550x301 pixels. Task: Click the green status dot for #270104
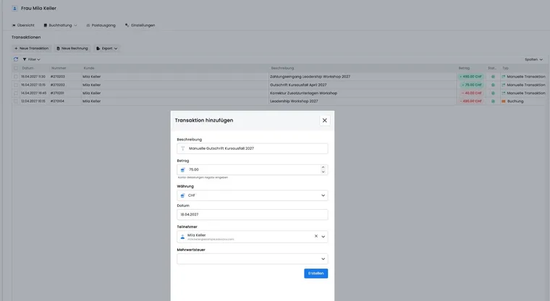click(493, 101)
